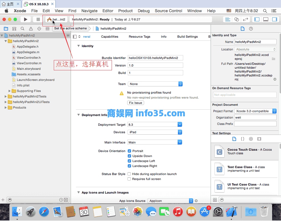Screen dimensions: 281x221
Task: Show the Code Snippet library
Action: click(242, 139)
